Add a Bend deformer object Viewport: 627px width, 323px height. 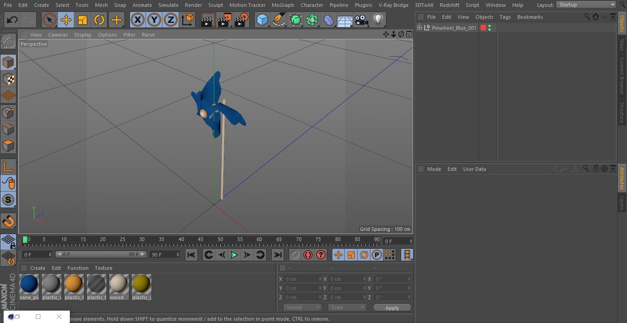pyautogui.click(x=329, y=20)
